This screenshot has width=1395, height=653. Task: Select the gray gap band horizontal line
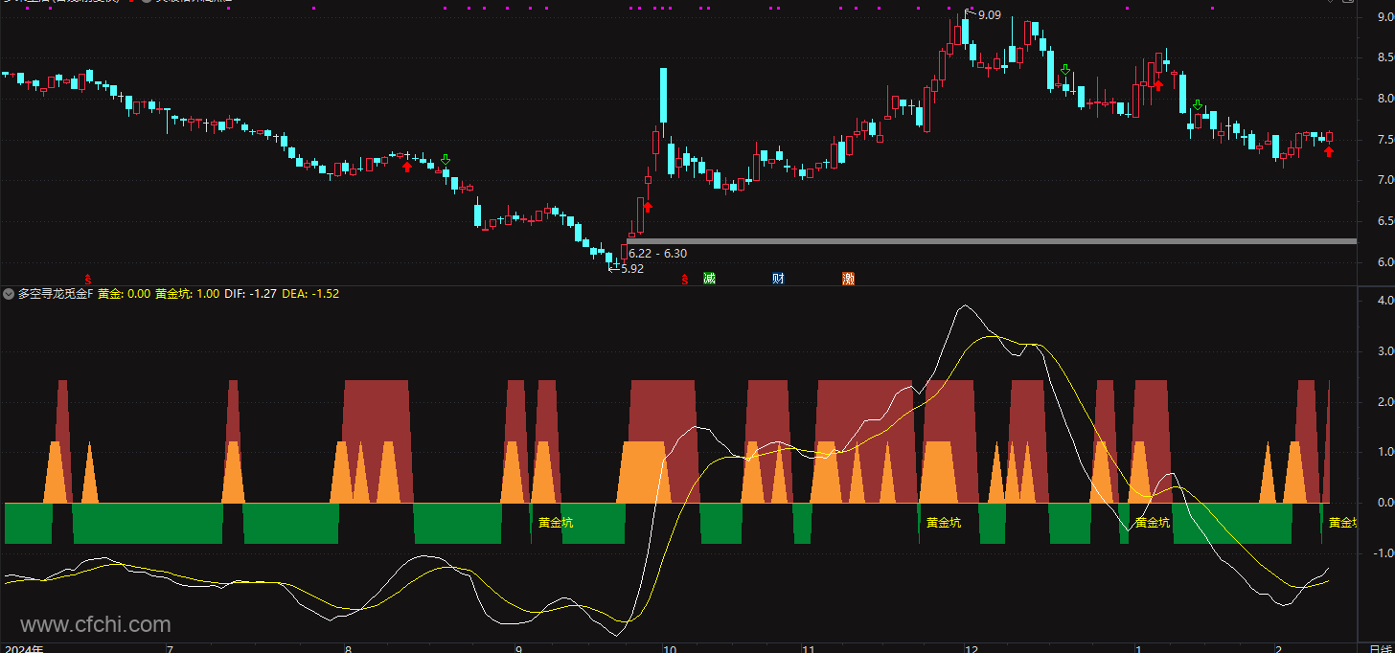coord(992,241)
